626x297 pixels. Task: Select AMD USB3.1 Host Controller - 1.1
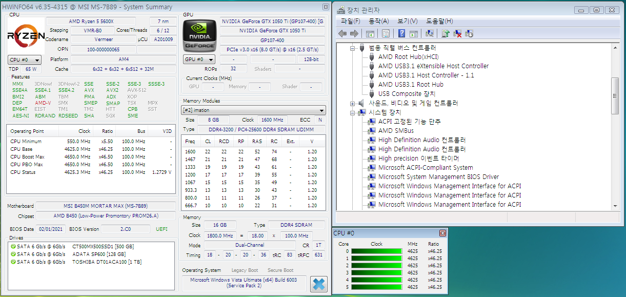tap(426, 75)
